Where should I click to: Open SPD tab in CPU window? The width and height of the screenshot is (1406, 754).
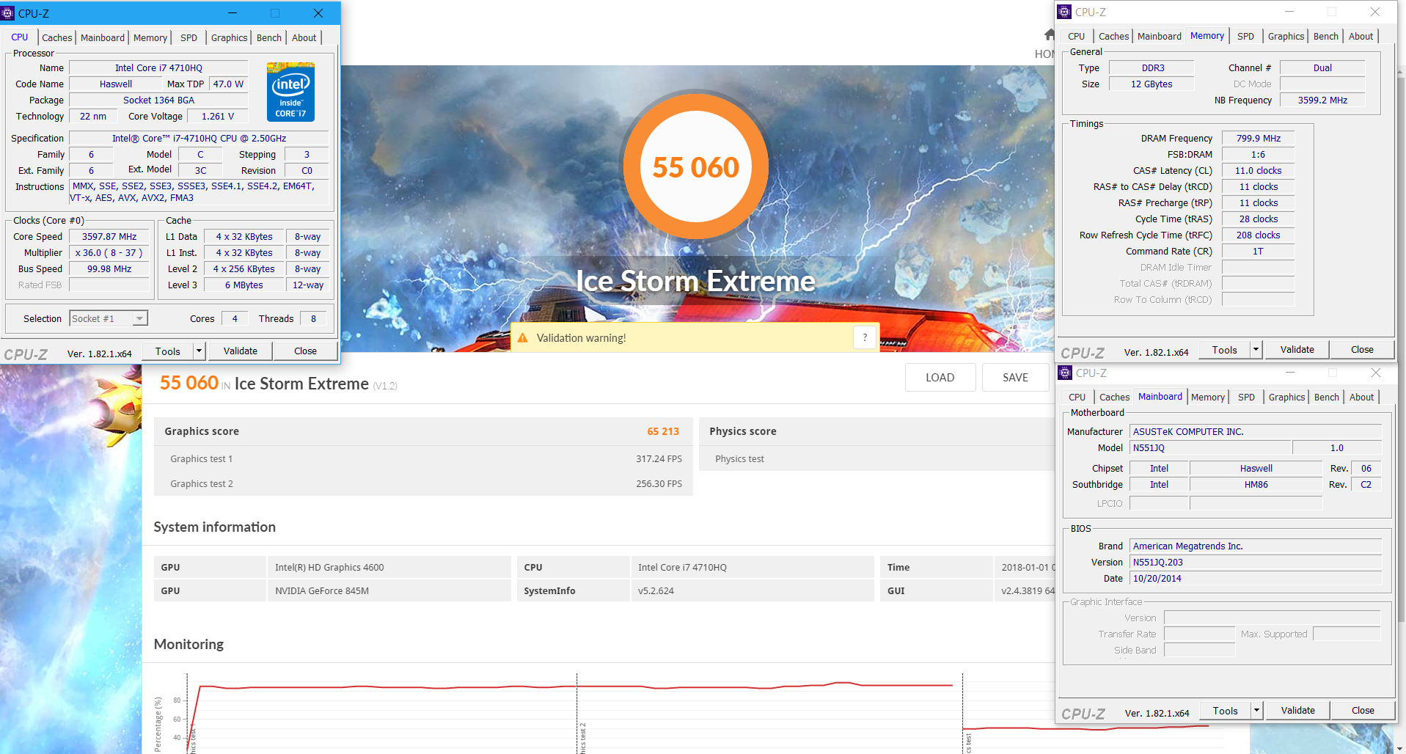(189, 37)
